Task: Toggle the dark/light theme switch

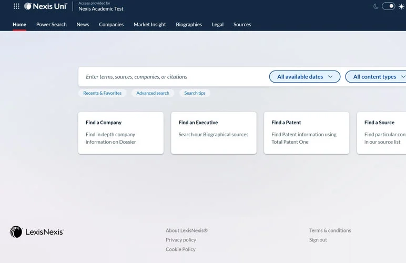Action: coord(389,6)
